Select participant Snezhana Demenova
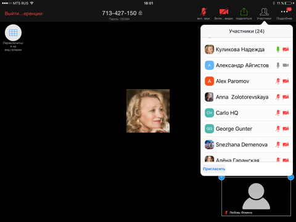296x222 pixels. [x=247, y=145]
